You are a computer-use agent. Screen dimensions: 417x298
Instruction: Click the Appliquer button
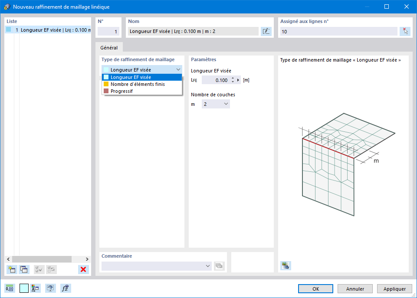click(x=394, y=289)
